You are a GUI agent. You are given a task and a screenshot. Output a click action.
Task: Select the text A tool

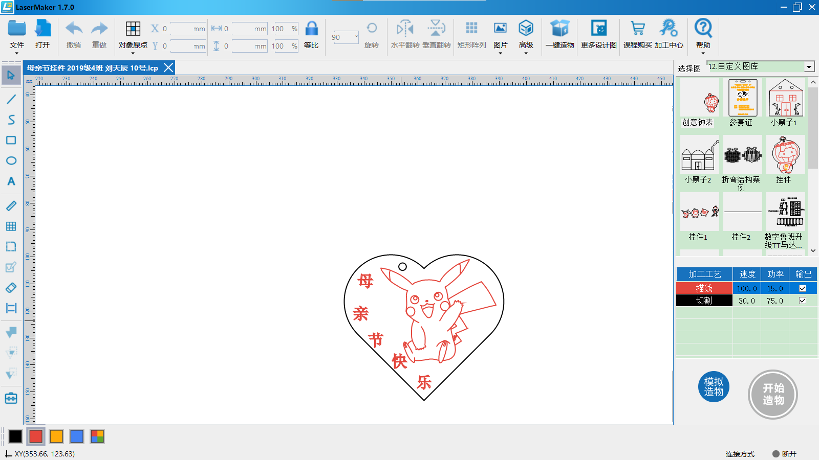11,181
